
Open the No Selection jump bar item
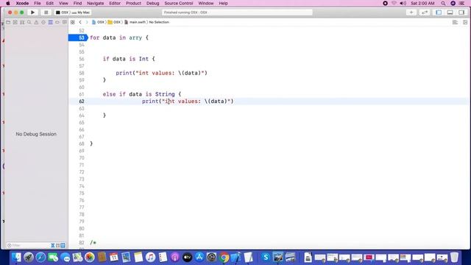coord(159,22)
